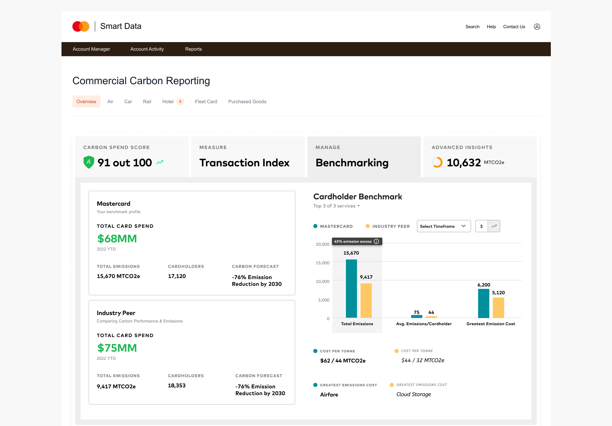The width and height of the screenshot is (612, 426).
Task: Click the teal Cost Per Tonne dot
Action: pyautogui.click(x=315, y=351)
